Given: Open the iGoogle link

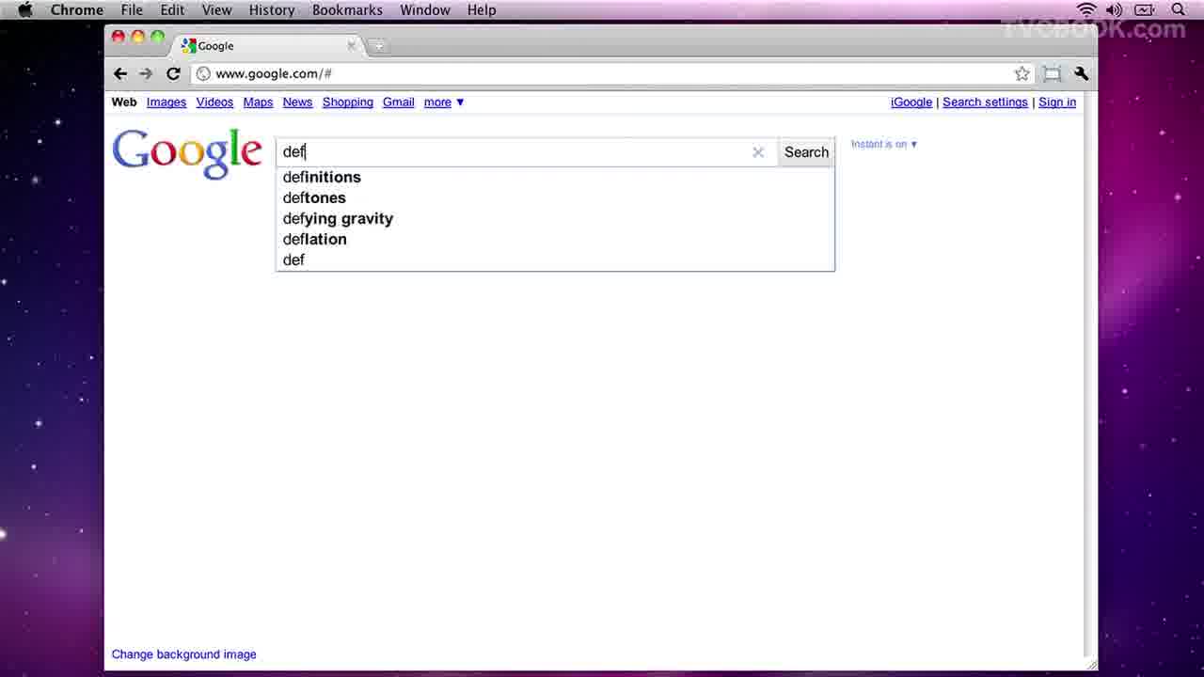Looking at the screenshot, I should (x=911, y=102).
